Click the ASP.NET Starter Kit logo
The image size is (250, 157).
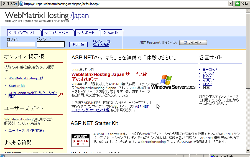point(81,141)
